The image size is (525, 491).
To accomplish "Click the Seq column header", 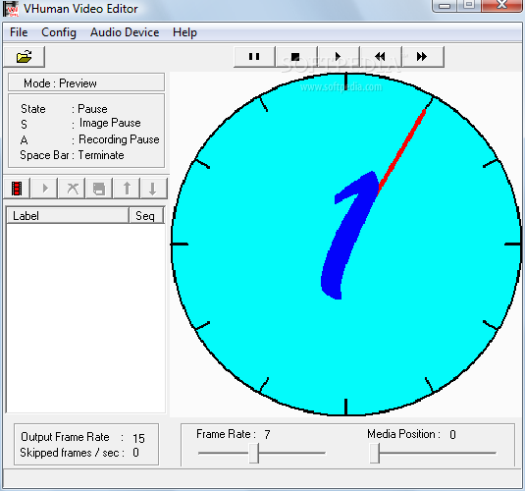I will coord(146,215).
